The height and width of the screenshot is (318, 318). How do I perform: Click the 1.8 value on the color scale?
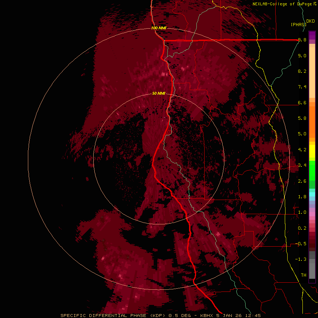click(x=302, y=197)
